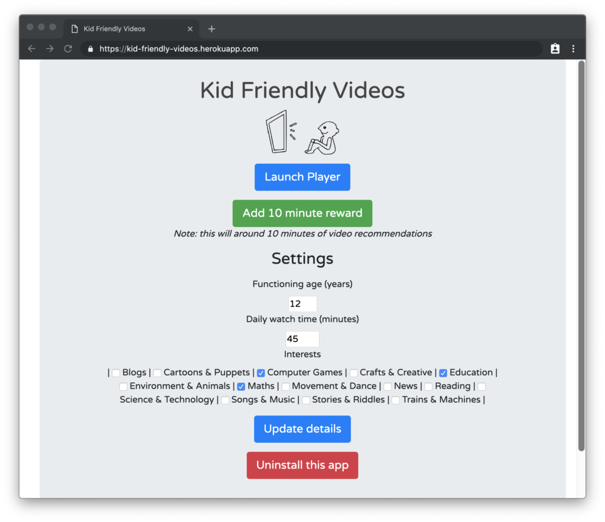Enable the Cartoons & Puppets checkbox
Viewport: 605px width, 522px height.
click(x=157, y=373)
